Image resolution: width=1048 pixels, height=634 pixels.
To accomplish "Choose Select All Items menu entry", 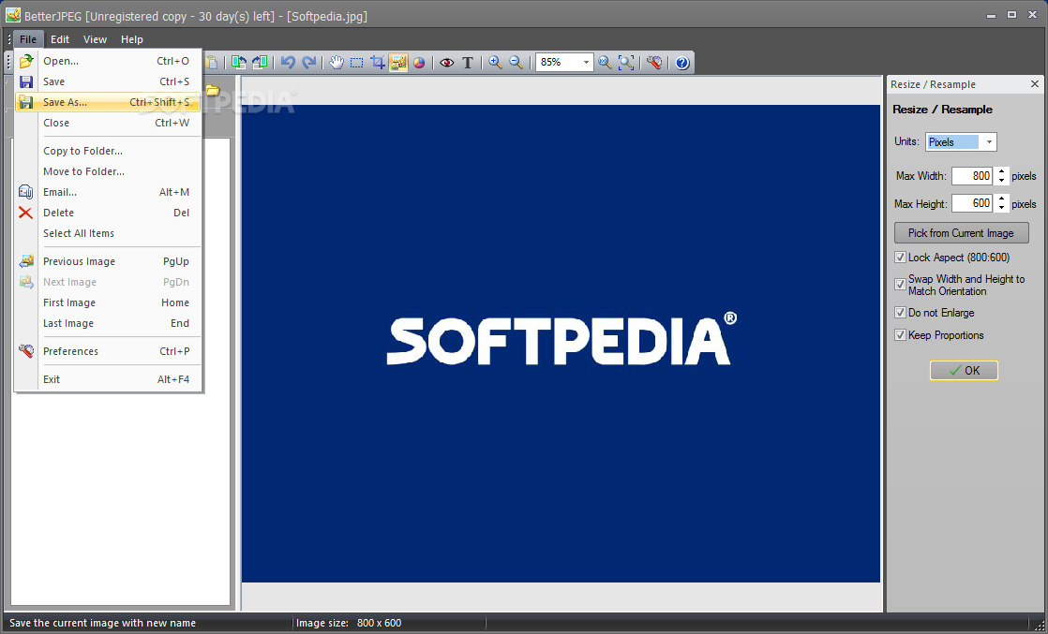I will 108,233.
